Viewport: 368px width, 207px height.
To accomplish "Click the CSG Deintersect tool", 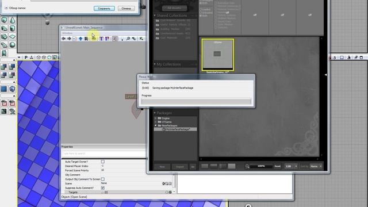I will 12,75.
